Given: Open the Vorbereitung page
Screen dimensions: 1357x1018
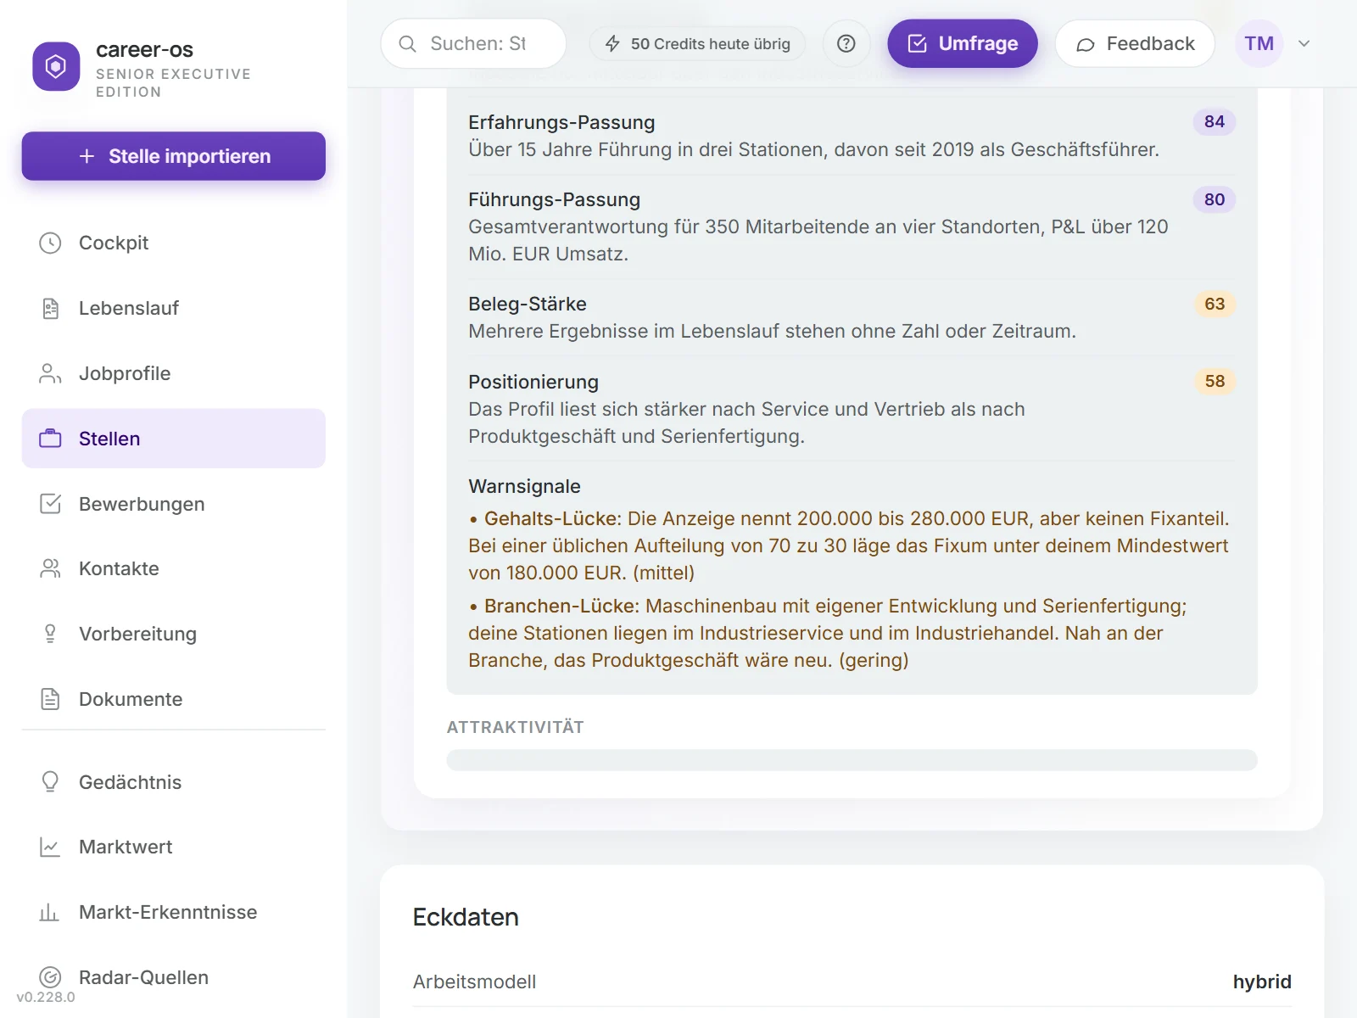Looking at the screenshot, I should point(174,634).
